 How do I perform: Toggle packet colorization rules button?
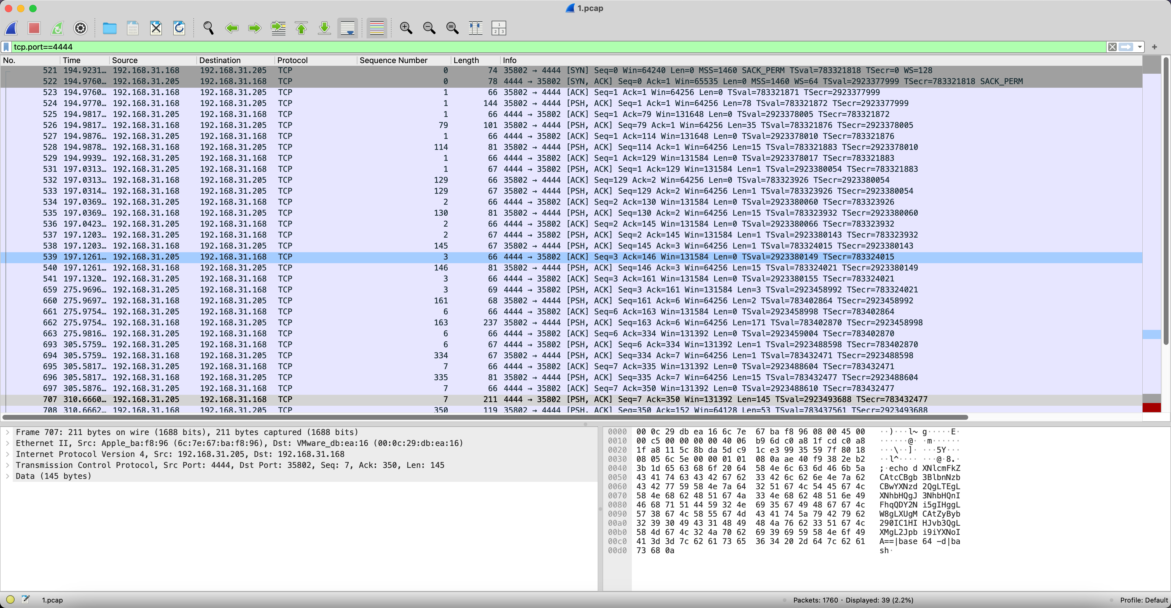pos(376,28)
